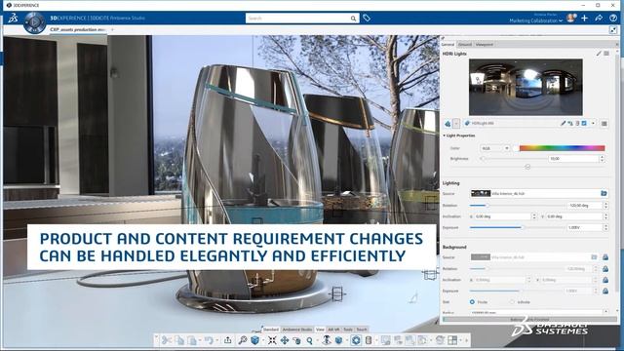This screenshot has width=624, height=351.
Task: Open the View toolbar tab
Action: tap(320, 330)
